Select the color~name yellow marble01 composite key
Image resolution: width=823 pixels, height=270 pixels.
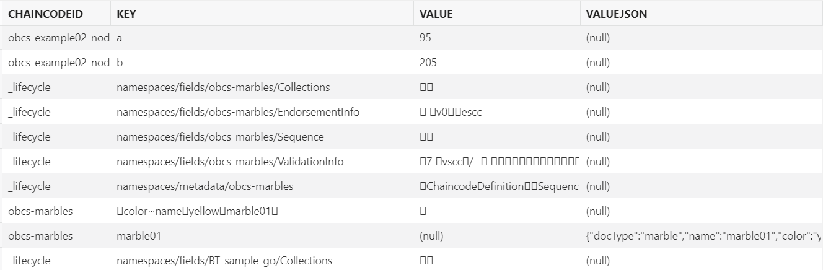click(x=197, y=211)
